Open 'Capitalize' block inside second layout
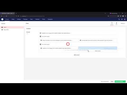Viewport: 127px width, 95px height. point(58,48)
